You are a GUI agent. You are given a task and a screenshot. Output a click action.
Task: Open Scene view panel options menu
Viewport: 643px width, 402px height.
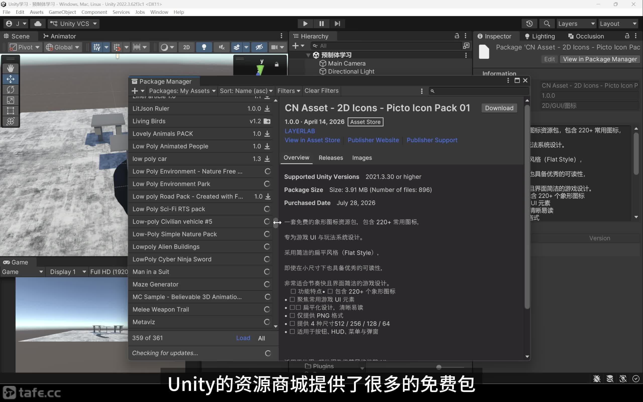coord(281,36)
